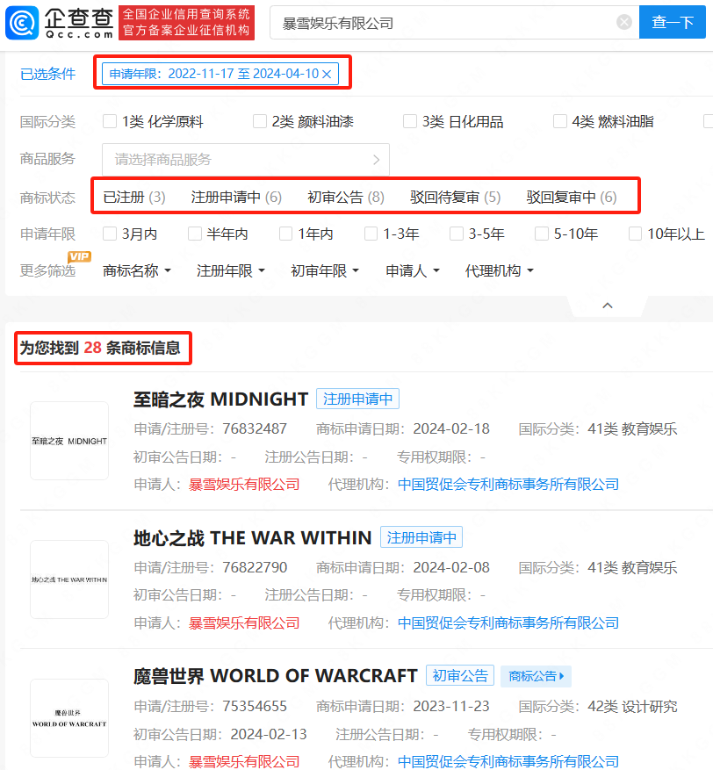
Task: Check the 3类 日化用品 box
Action: (410, 121)
